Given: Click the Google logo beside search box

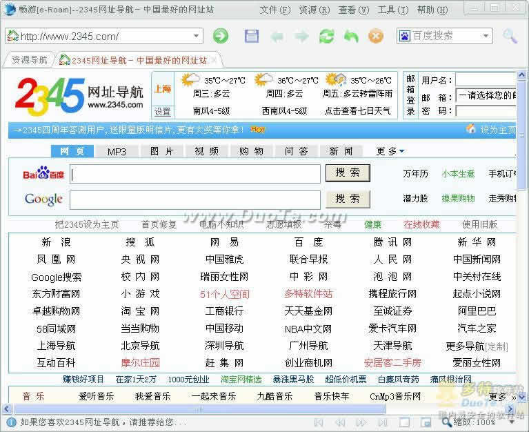Looking at the screenshot, I should 43,199.
